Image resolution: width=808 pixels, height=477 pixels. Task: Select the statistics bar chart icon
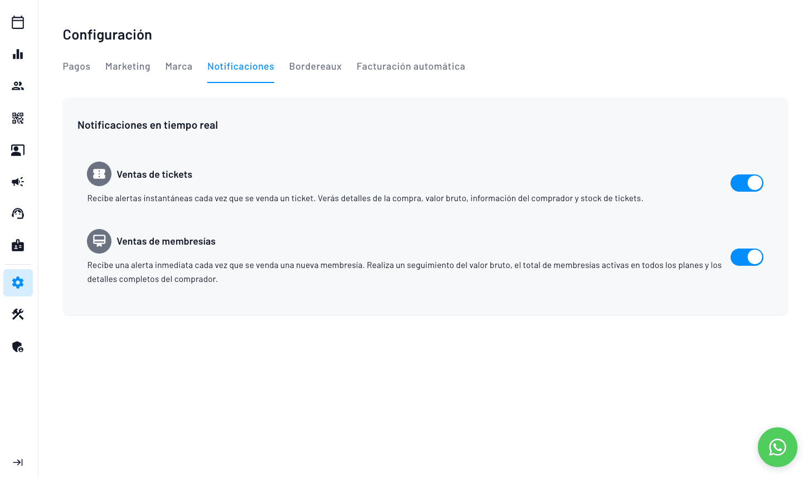click(18, 54)
